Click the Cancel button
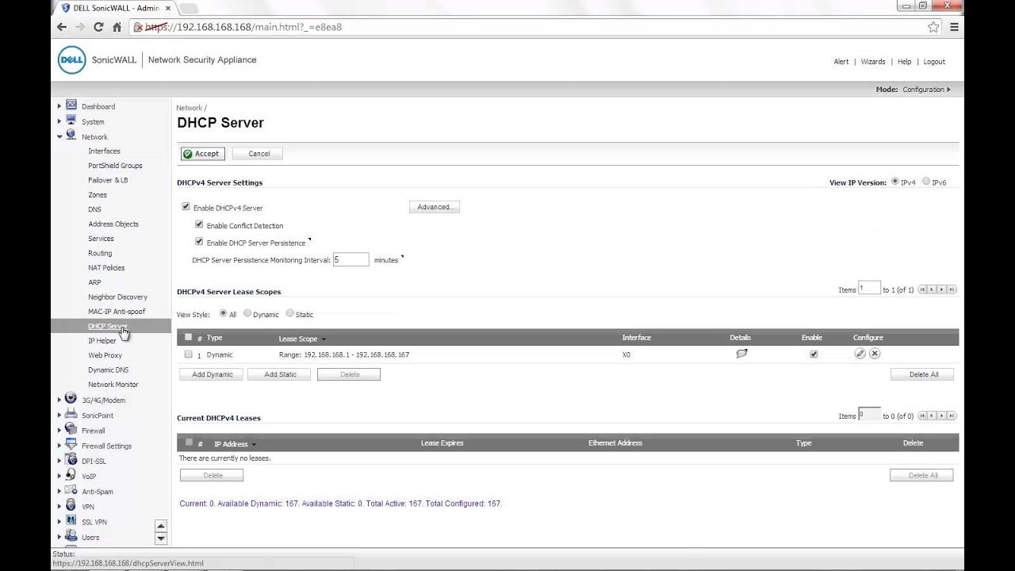This screenshot has height=571, width=1015. (x=259, y=154)
